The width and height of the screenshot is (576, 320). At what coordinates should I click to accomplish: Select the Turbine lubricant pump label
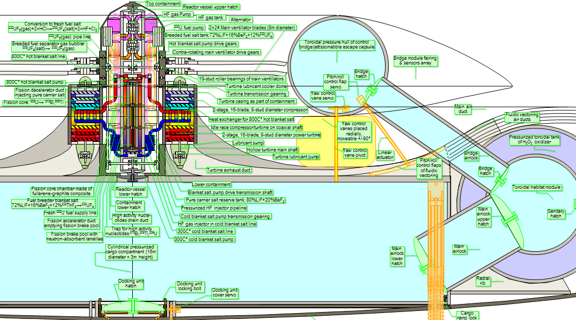tap(297, 157)
